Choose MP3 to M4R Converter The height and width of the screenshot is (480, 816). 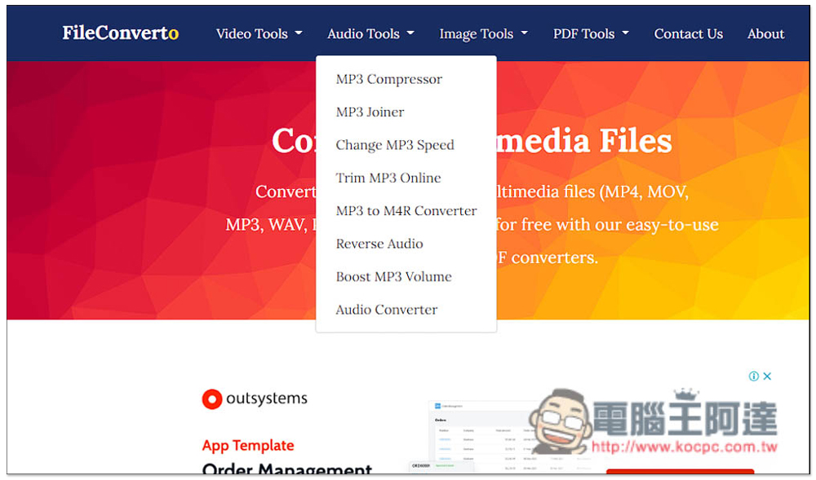(406, 210)
